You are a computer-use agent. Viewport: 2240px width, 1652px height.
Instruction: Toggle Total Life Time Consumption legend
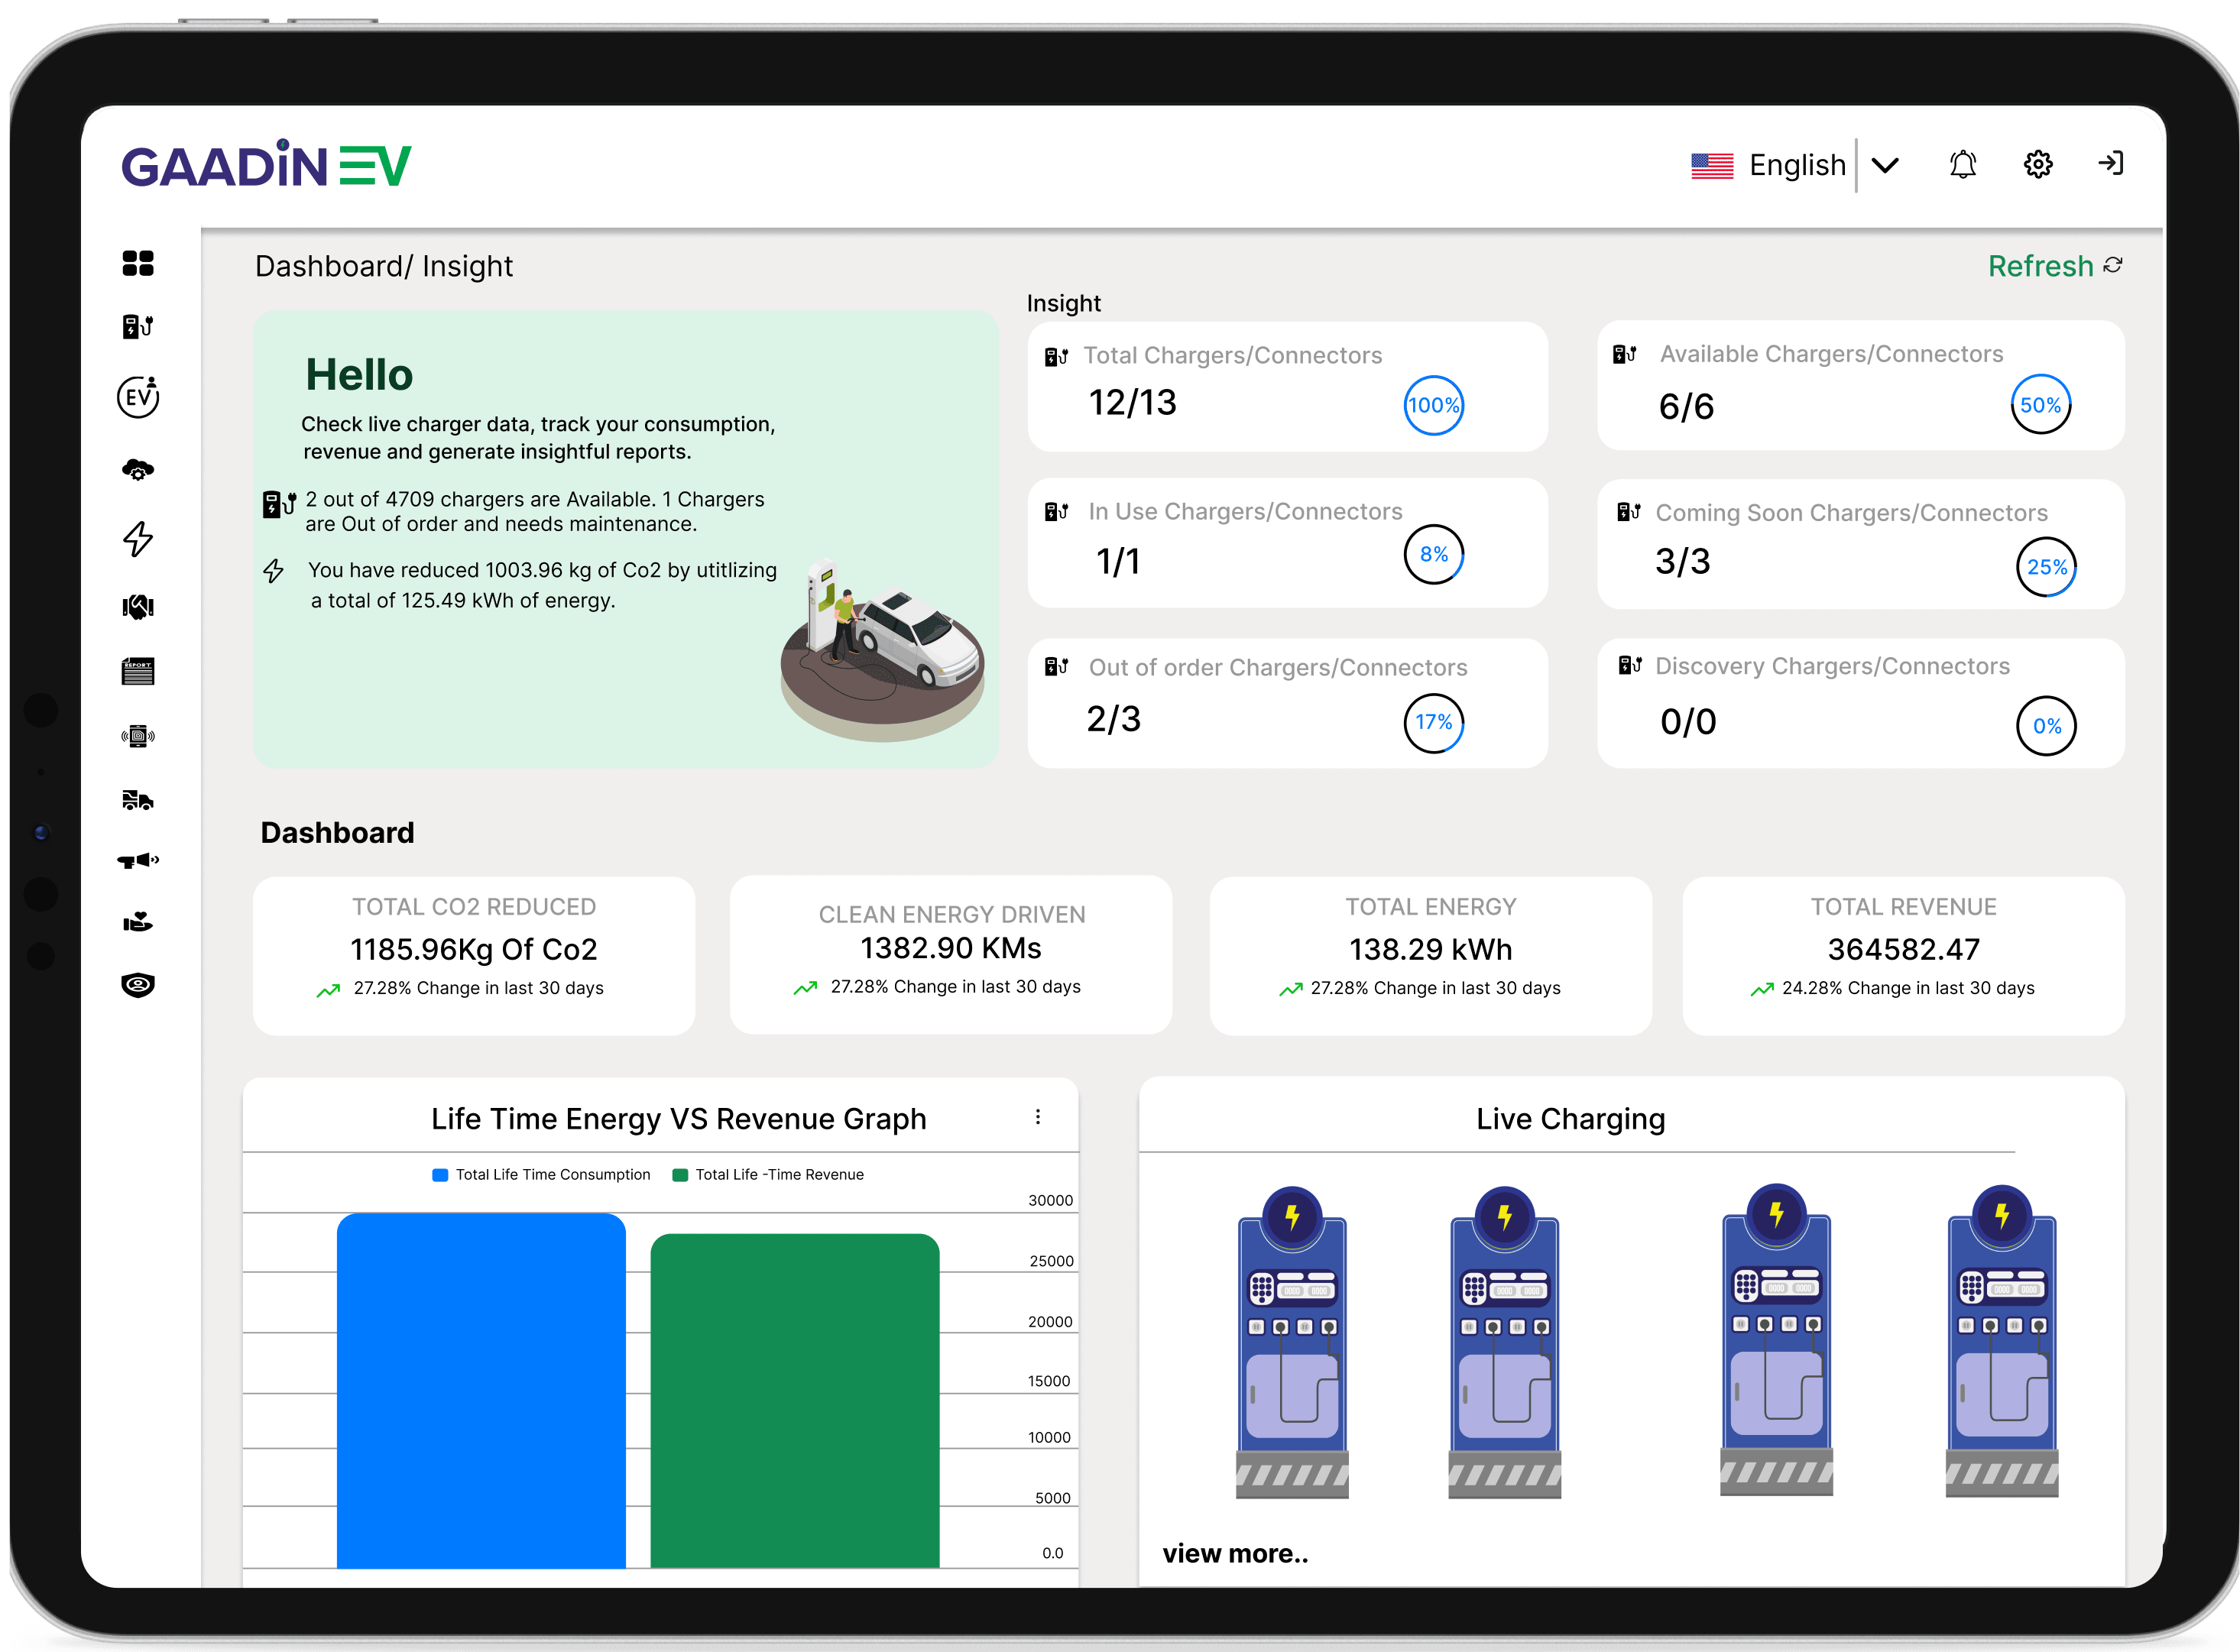coord(541,1175)
